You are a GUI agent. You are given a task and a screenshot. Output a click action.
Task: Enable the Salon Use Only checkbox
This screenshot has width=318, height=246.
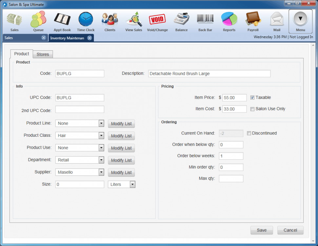(252, 109)
